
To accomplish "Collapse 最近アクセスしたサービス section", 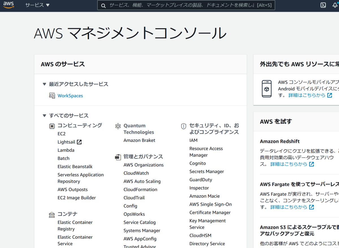I will [45, 84].
